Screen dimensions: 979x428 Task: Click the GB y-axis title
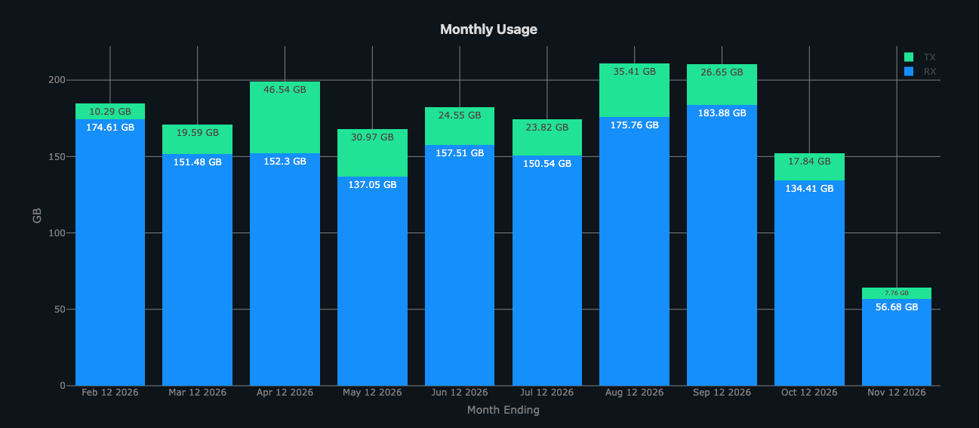[x=38, y=216]
